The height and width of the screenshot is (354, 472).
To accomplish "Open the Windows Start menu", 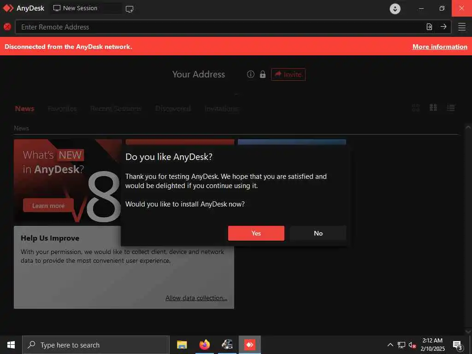I will point(11,345).
